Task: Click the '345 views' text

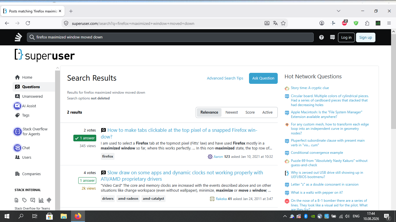Action: click(88, 146)
